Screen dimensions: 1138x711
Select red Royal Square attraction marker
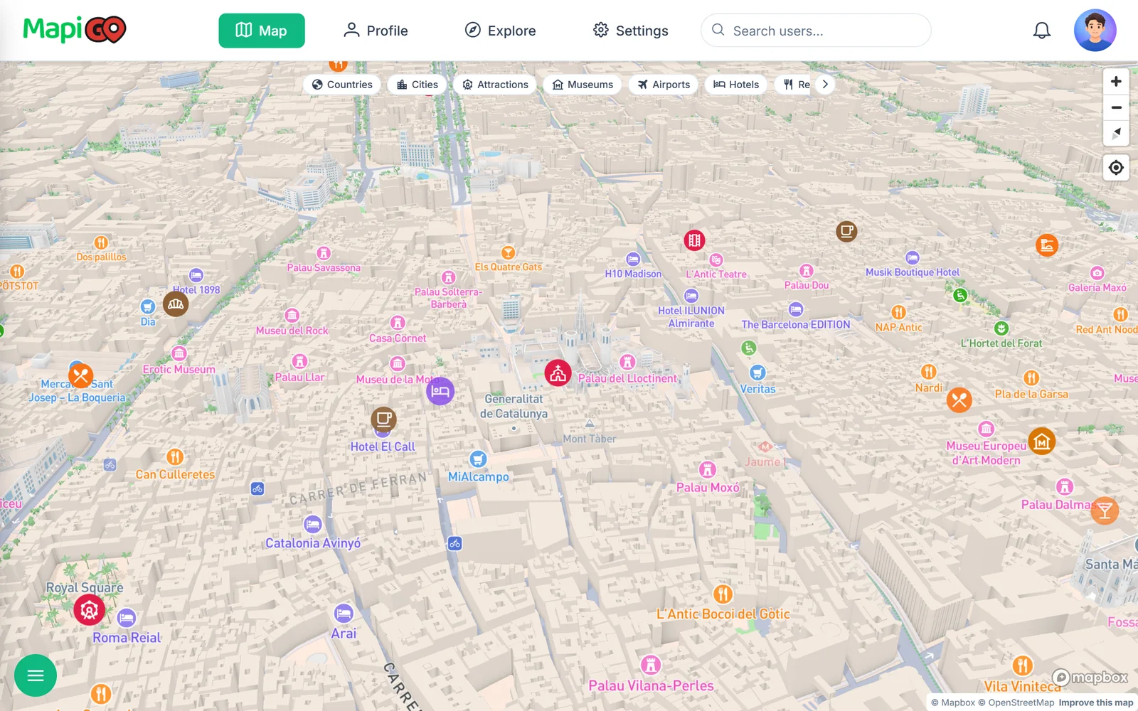pyautogui.click(x=90, y=610)
